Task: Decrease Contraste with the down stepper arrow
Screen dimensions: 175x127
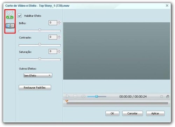Action: (x=59, y=38)
